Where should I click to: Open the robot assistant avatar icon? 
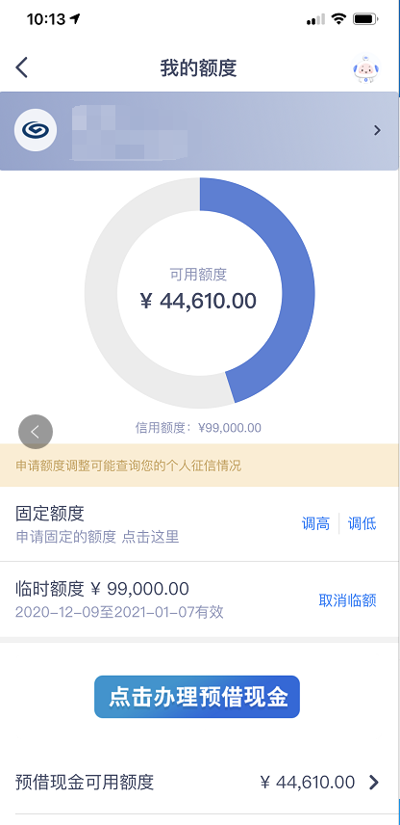click(x=366, y=69)
